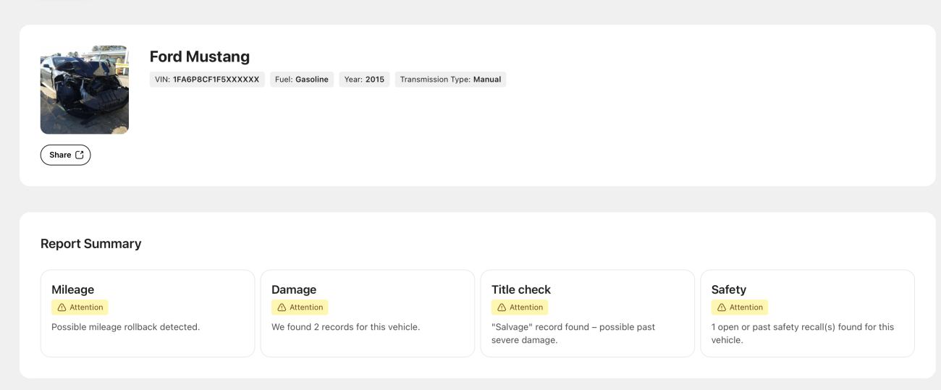
Task: Click the Transmission Type: Manual tag
Action: pyautogui.click(x=450, y=80)
